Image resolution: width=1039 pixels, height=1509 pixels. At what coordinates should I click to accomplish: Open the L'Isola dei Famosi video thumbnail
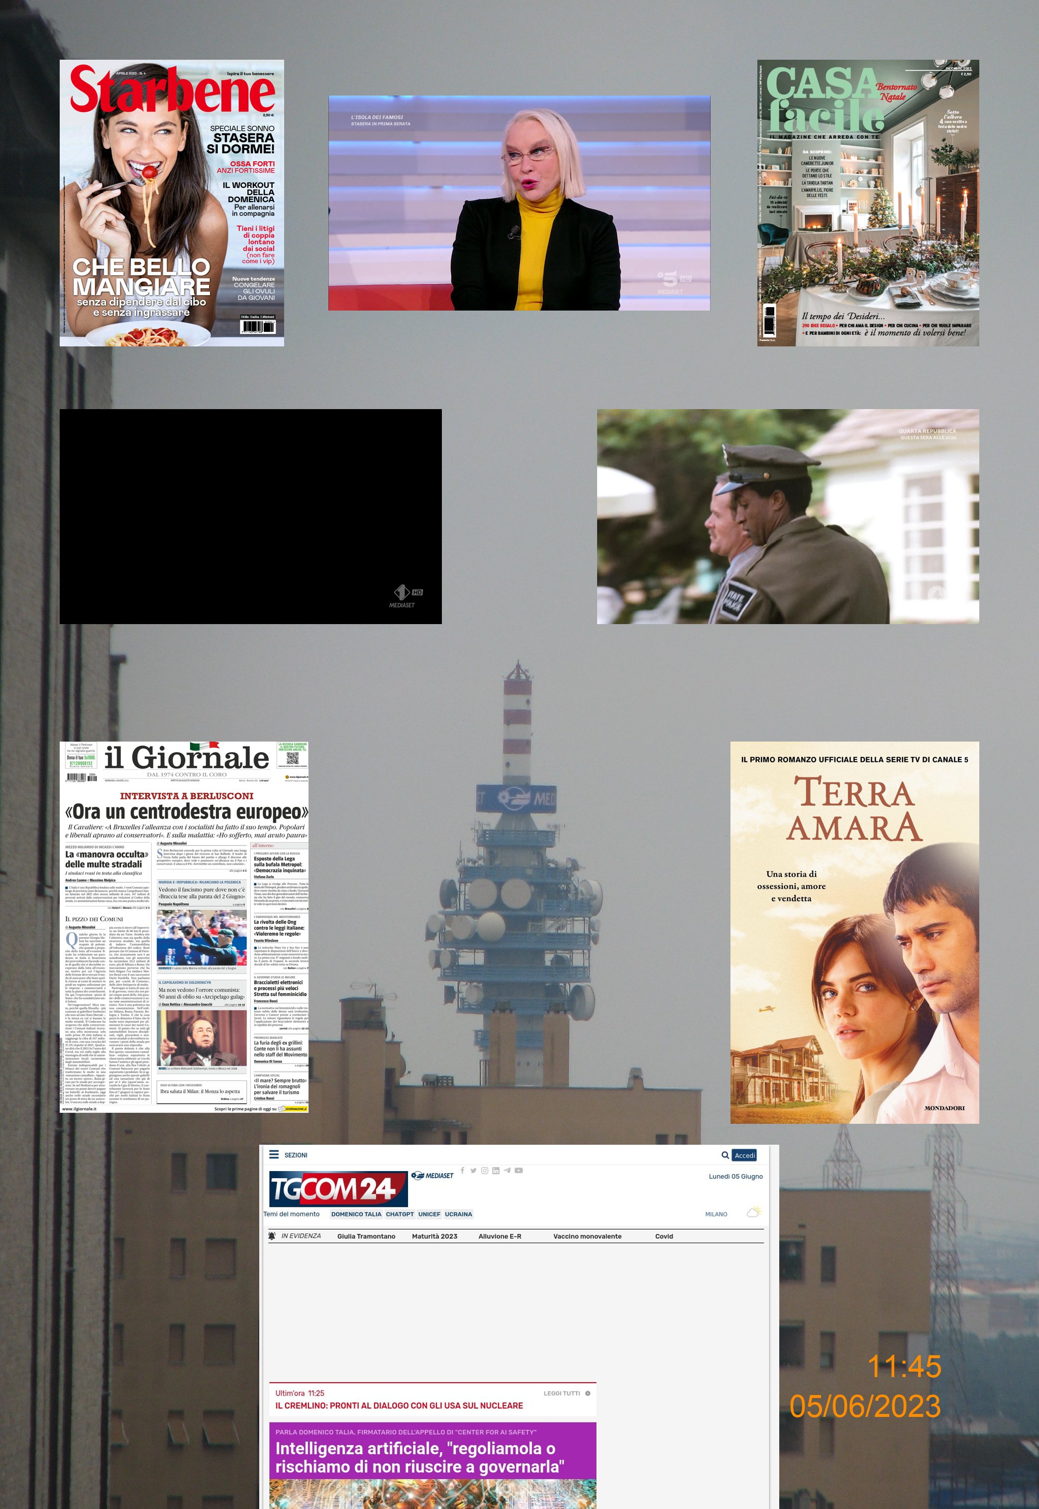[x=519, y=203]
